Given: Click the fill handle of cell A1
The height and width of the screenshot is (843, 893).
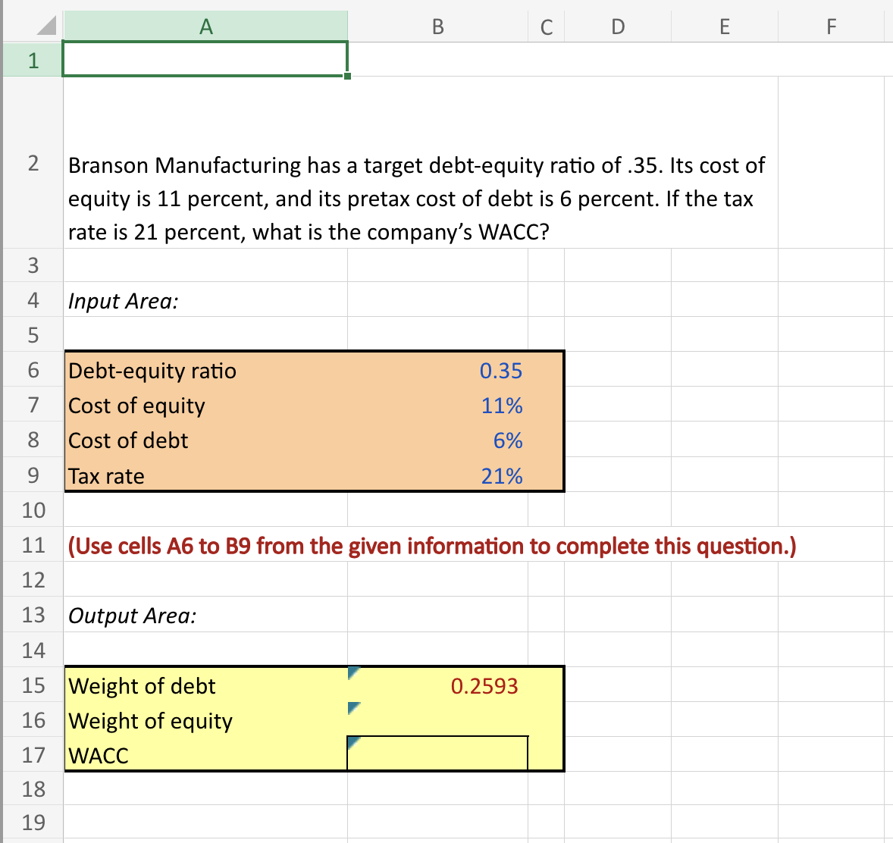Looking at the screenshot, I should pyautogui.click(x=347, y=76).
